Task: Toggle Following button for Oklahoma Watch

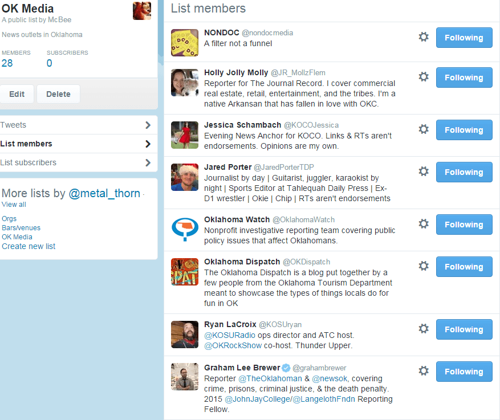Action: point(464,225)
